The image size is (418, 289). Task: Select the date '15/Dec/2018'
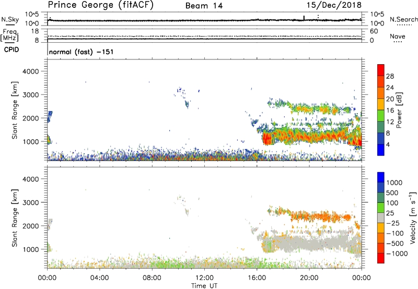pyautogui.click(x=334, y=5)
